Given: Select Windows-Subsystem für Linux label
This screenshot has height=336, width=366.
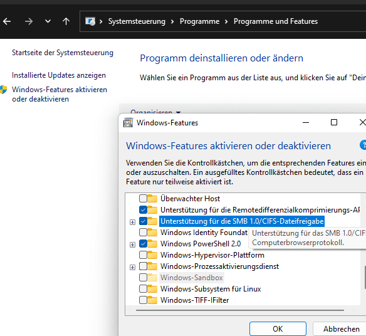Looking at the screenshot, I should 211,289.
